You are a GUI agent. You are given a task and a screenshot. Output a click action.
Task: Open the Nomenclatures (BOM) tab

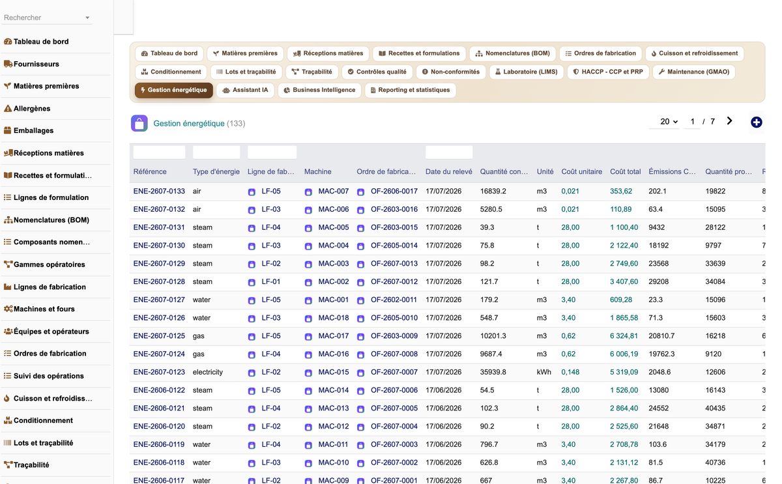coord(513,53)
